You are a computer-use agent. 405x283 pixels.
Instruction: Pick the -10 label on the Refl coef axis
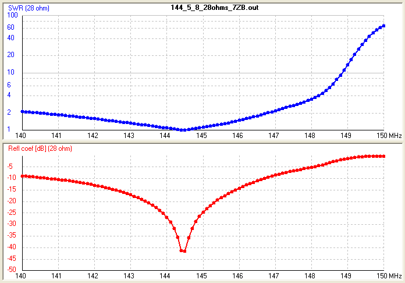pos(12,178)
